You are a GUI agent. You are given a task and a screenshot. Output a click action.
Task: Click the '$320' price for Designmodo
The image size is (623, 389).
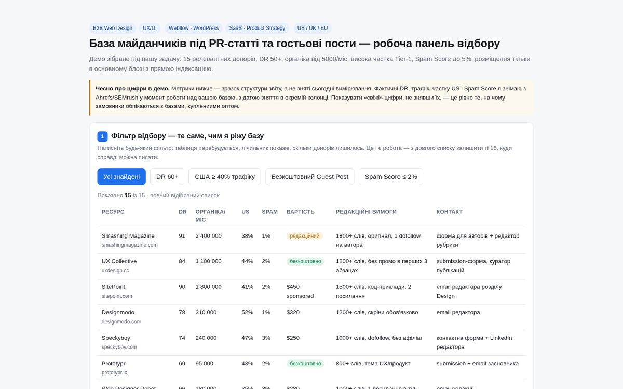click(x=293, y=312)
